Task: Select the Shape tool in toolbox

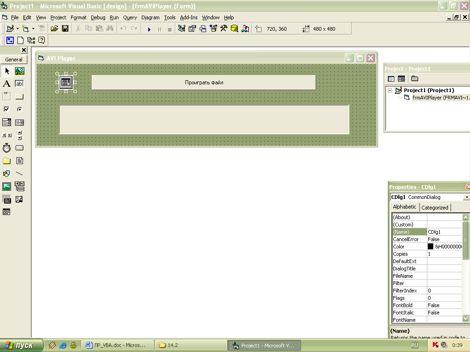Action: (7, 174)
